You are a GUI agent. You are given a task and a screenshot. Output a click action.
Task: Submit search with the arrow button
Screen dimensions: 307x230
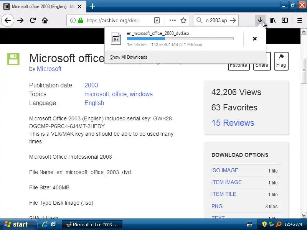233,20
